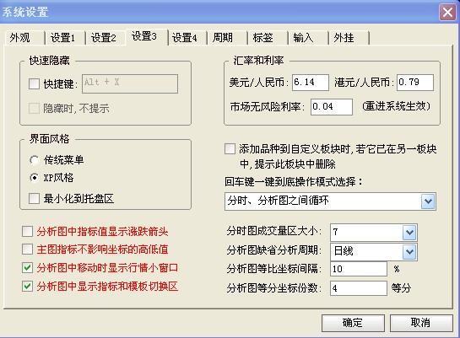Click the 港元/人民币 rate field
The height and width of the screenshot is (338, 460).
[x=415, y=83]
